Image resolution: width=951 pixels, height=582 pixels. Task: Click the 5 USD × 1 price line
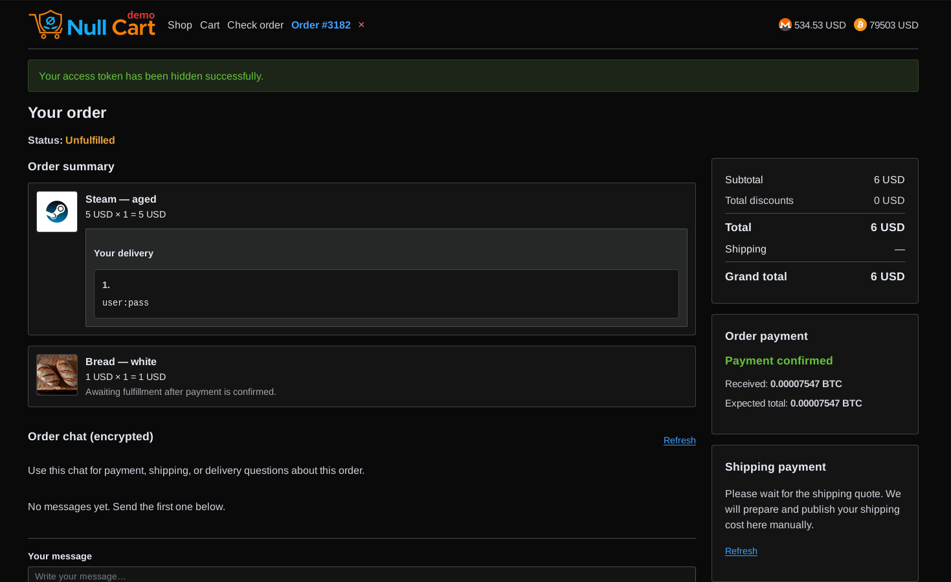pos(126,214)
